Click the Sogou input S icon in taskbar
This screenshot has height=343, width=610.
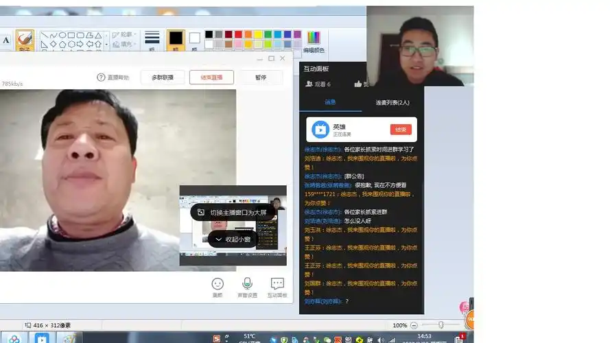pyautogui.click(x=217, y=339)
